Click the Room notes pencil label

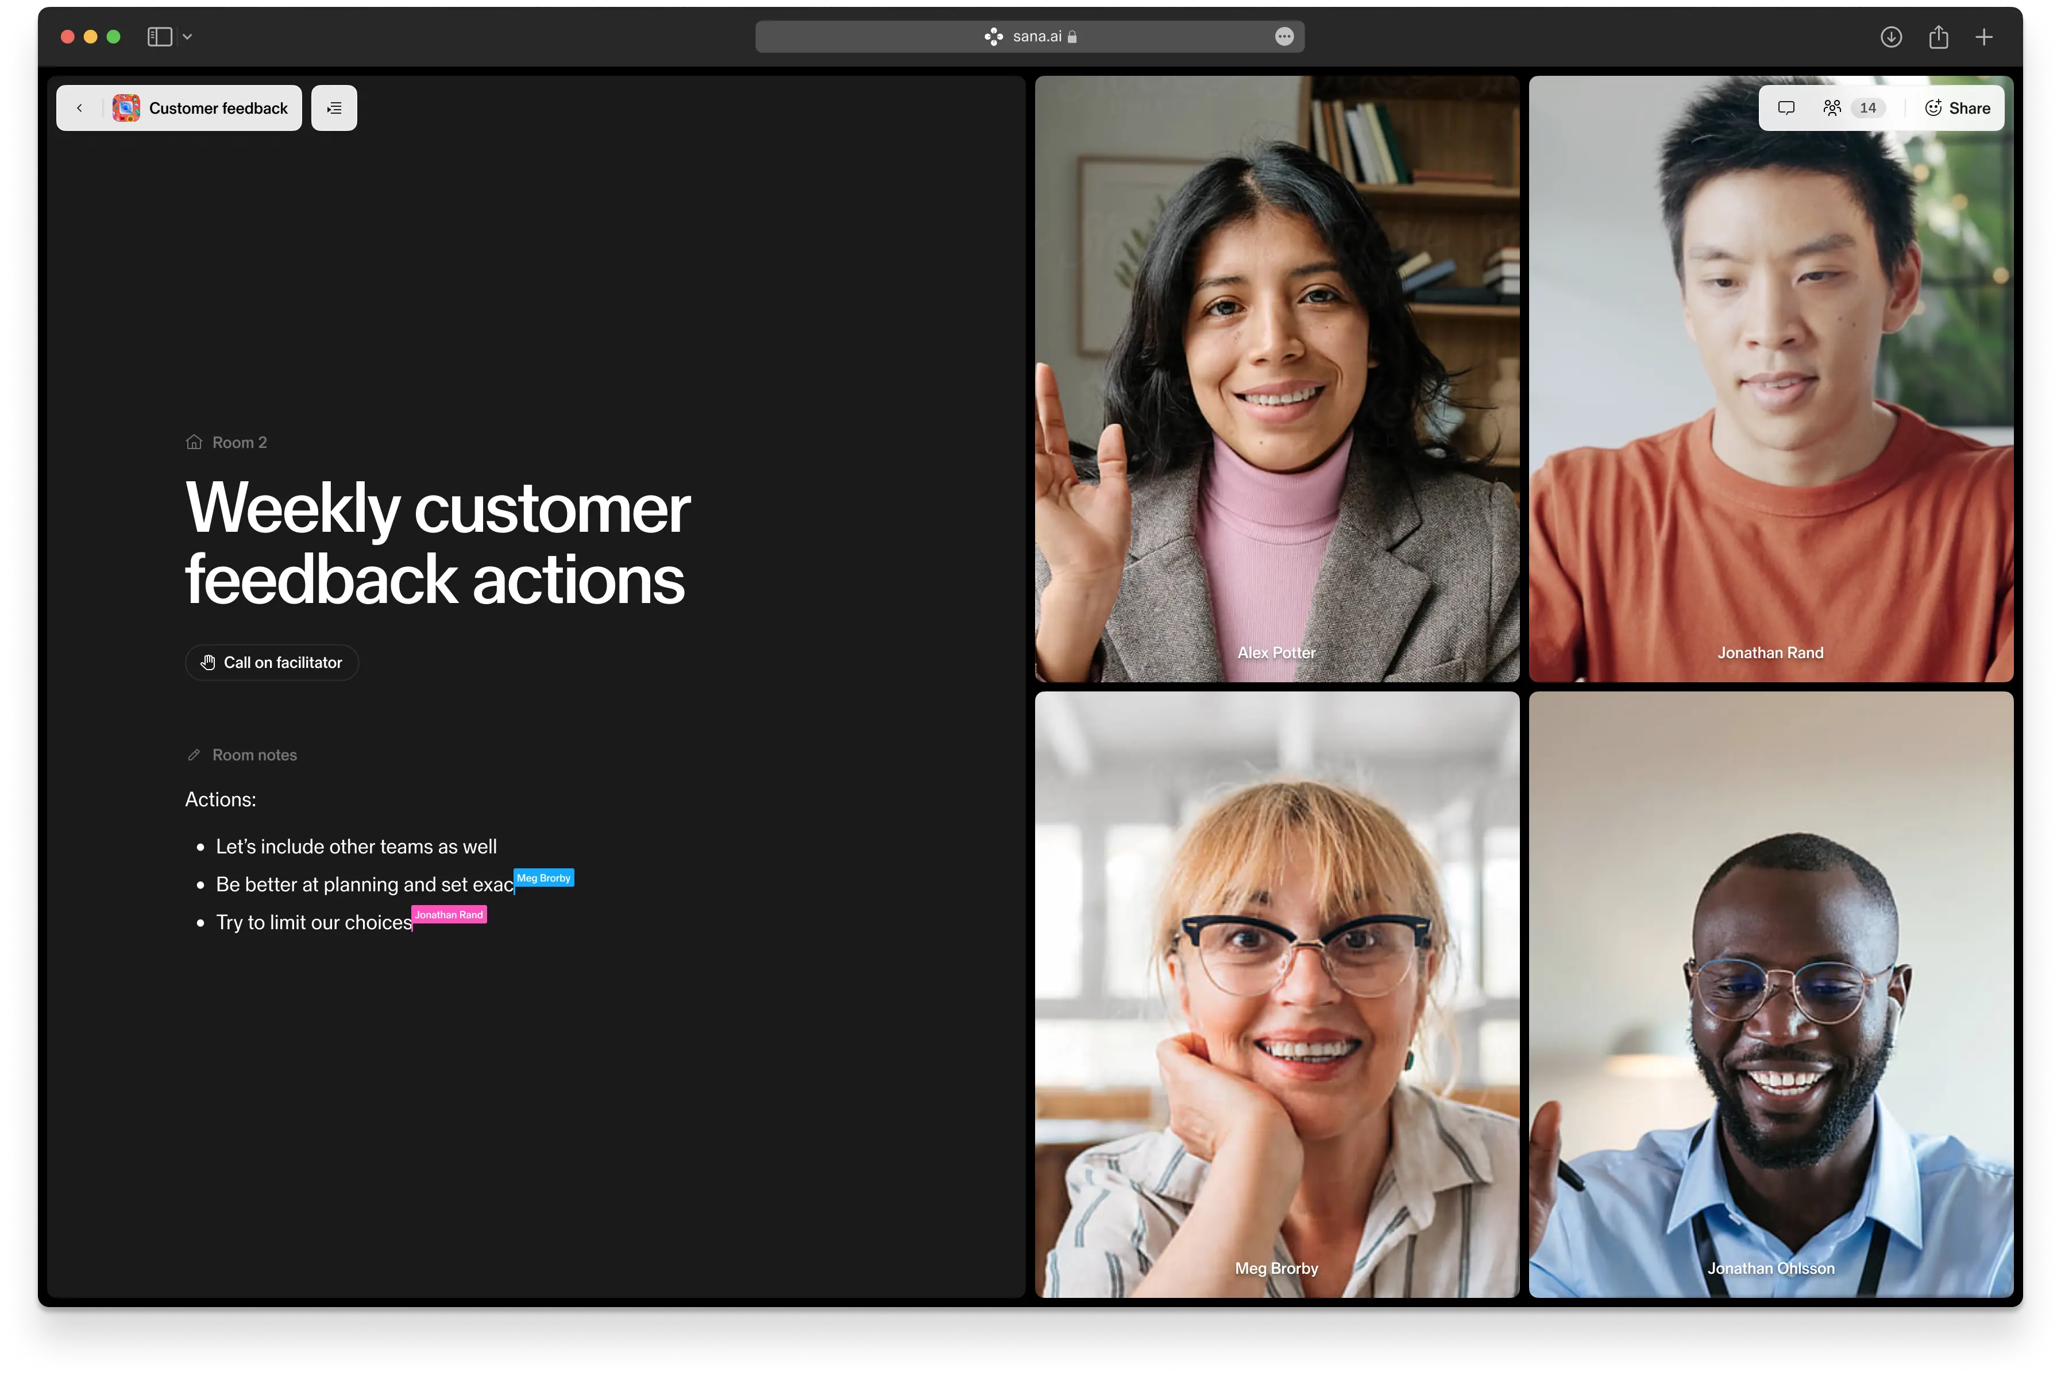click(254, 755)
